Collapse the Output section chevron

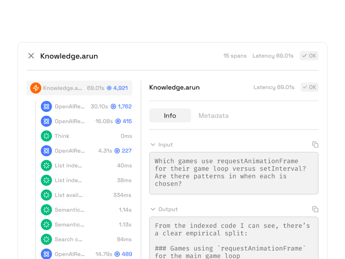[153, 209]
